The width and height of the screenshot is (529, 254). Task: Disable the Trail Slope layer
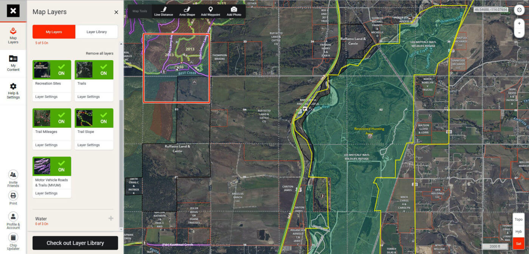coord(104,118)
